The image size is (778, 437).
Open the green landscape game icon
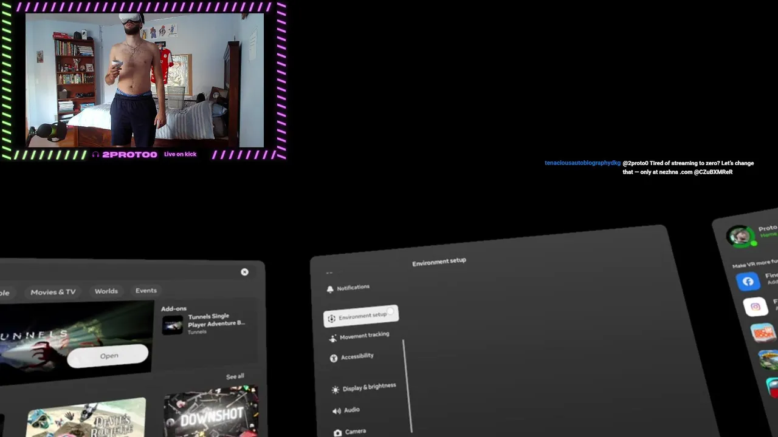point(769,359)
